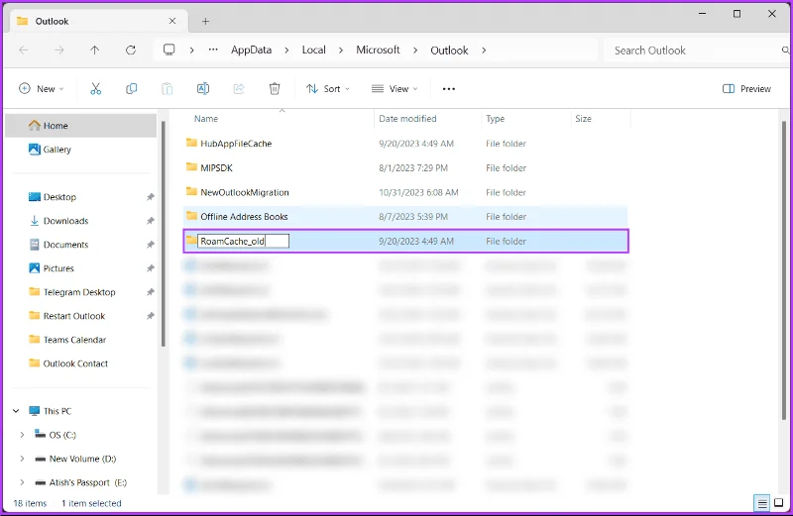Unpin Telegram Desktop pin icon
The height and width of the screenshot is (516, 793).
pos(151,292)
